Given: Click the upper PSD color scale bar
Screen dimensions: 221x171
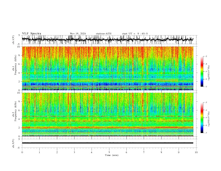Looking at the screenshot, I should (202, 72).
